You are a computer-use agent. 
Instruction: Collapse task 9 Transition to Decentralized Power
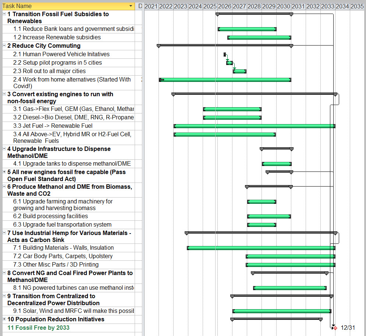3,296
